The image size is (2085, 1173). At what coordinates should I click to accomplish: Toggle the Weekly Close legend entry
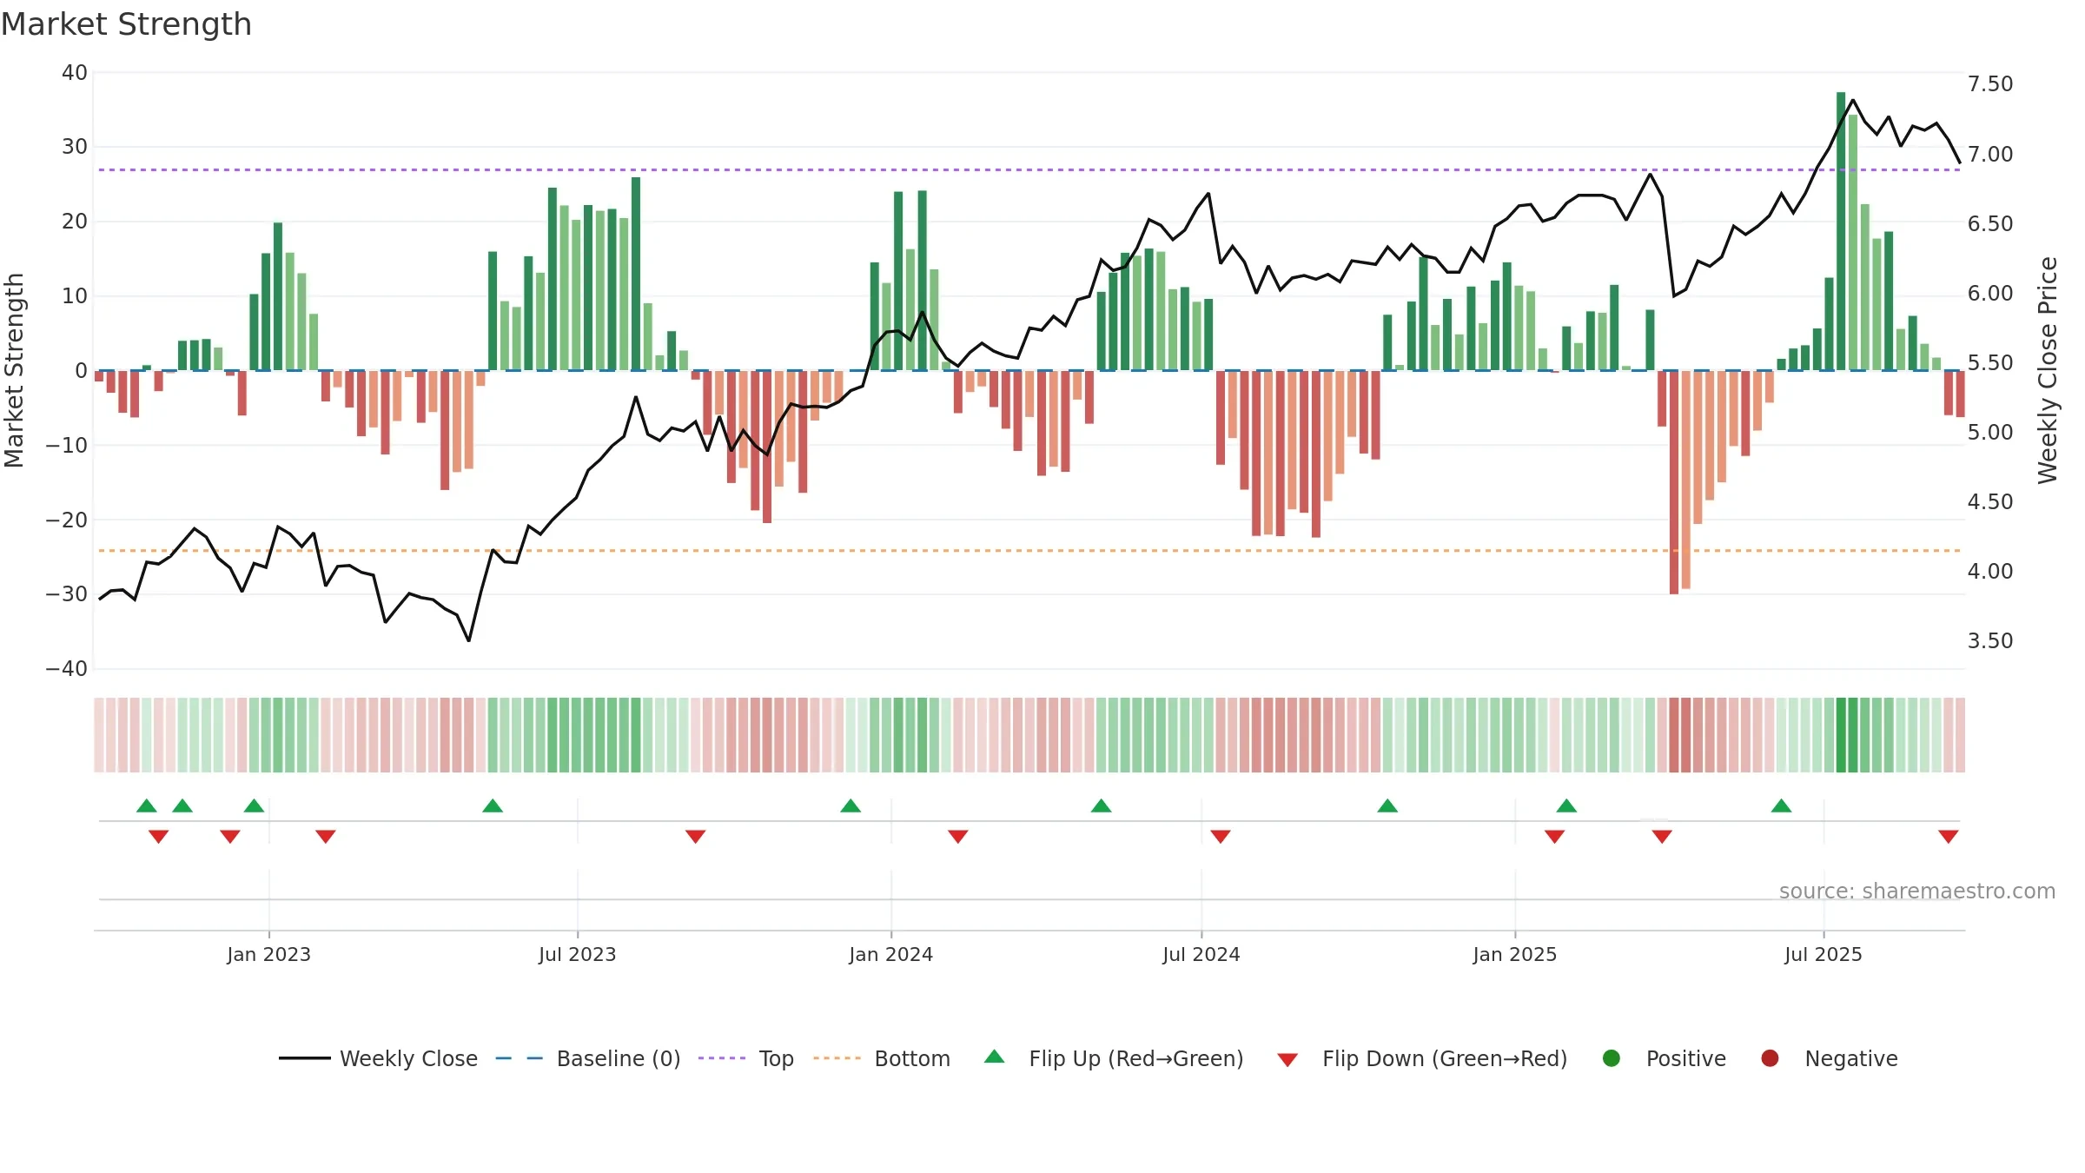coord(378,1058)
